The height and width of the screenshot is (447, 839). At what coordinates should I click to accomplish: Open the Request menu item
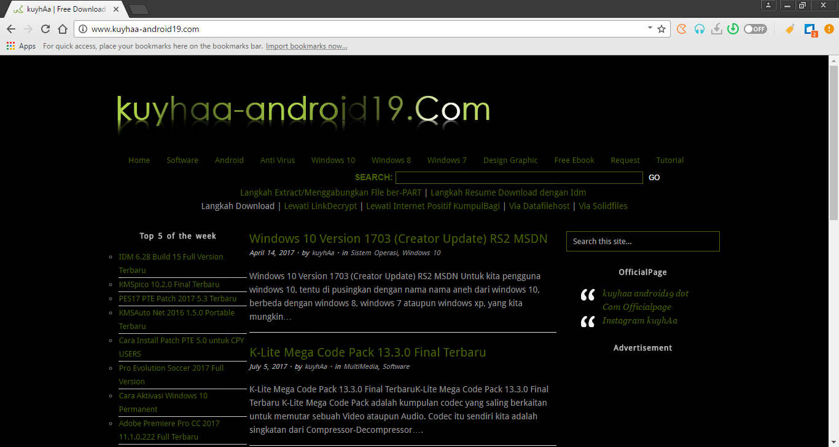[x=625, y=160]
